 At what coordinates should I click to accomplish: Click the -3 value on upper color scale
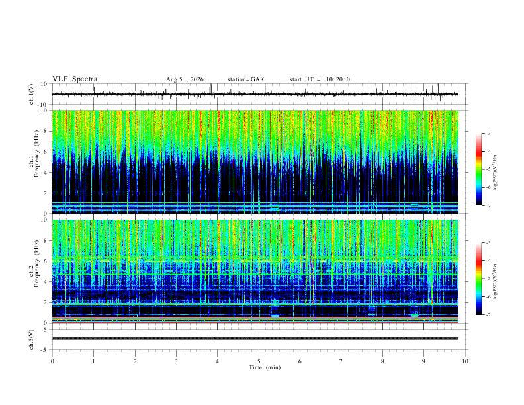coord(488,133)
